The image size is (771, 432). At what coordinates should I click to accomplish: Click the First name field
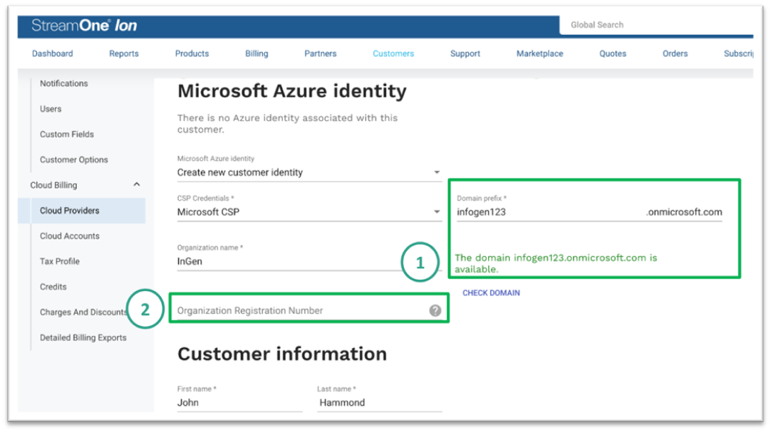(239, 403)
